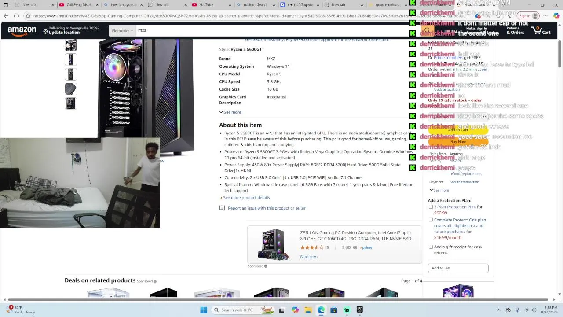
Task: Click the site info lock icon
Action: coord(28,16)
